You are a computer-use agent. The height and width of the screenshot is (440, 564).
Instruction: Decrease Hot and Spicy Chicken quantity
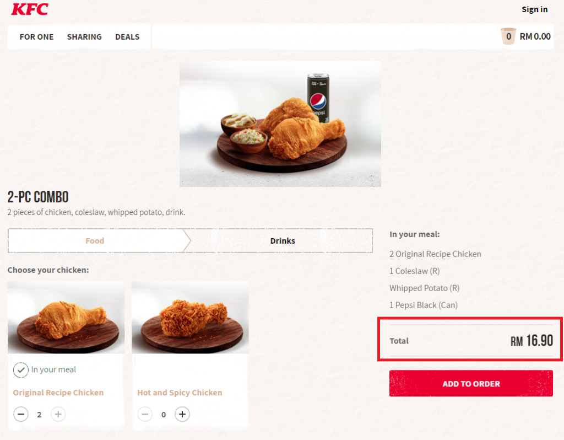pos(145,414)
